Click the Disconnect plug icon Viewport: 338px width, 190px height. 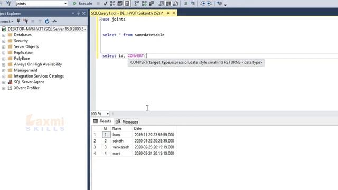pyautogui.click(x=25, y=21)
